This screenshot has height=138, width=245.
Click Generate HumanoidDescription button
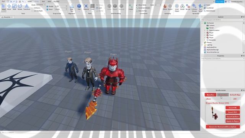pyautogui.click(x=223, y=127)
